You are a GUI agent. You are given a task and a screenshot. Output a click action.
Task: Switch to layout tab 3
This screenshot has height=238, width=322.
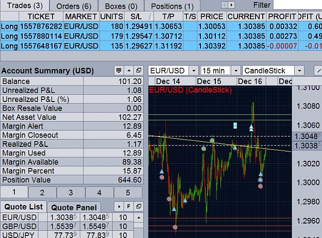tap(71, 193)
